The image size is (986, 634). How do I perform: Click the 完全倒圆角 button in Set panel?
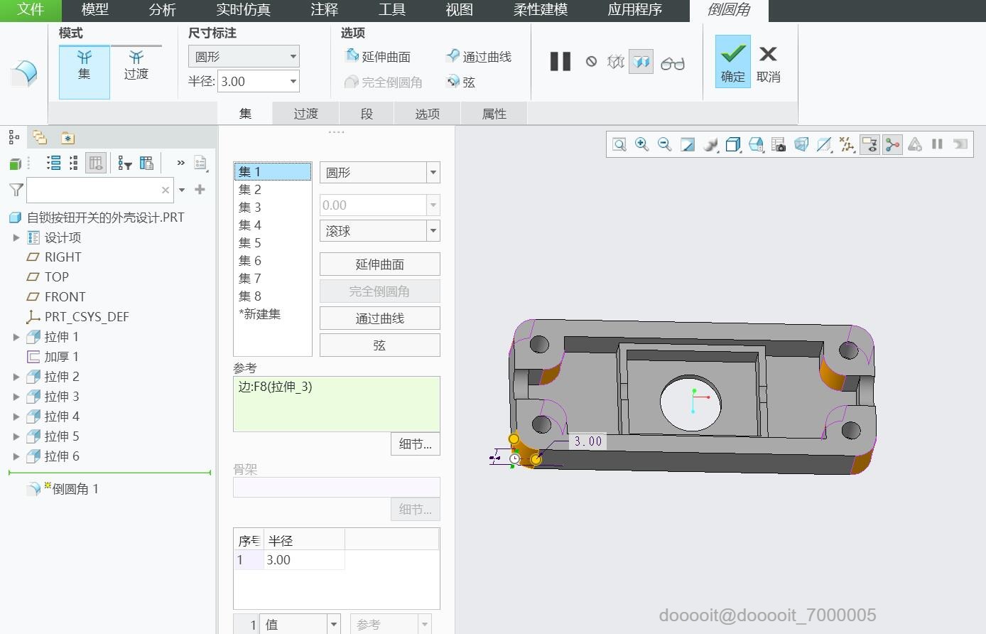pyautogui.click(x=379, y=291)
